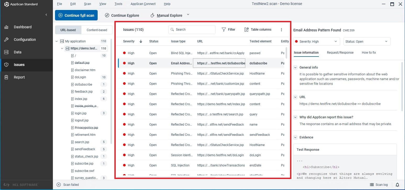Click the Tested element column header
Screen dimensions: 405x190
click(260, 41)
